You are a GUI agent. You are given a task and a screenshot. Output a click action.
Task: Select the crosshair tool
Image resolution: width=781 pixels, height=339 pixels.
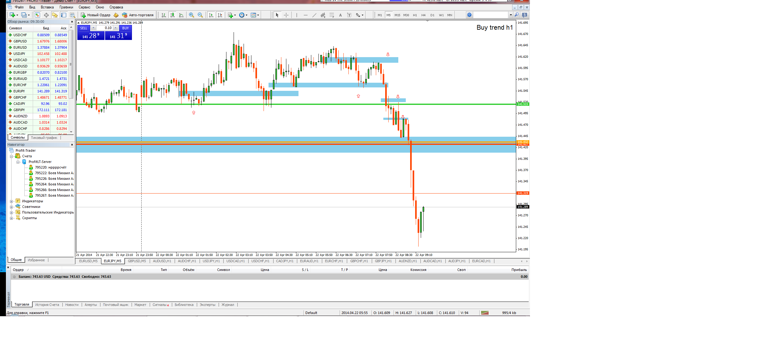point(286,15)
